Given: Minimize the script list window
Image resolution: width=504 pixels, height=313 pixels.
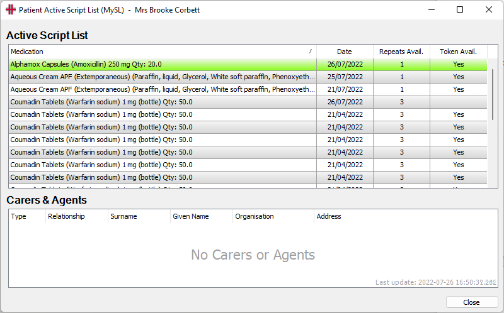Looking at the screenshot, I should coord(432,9).
